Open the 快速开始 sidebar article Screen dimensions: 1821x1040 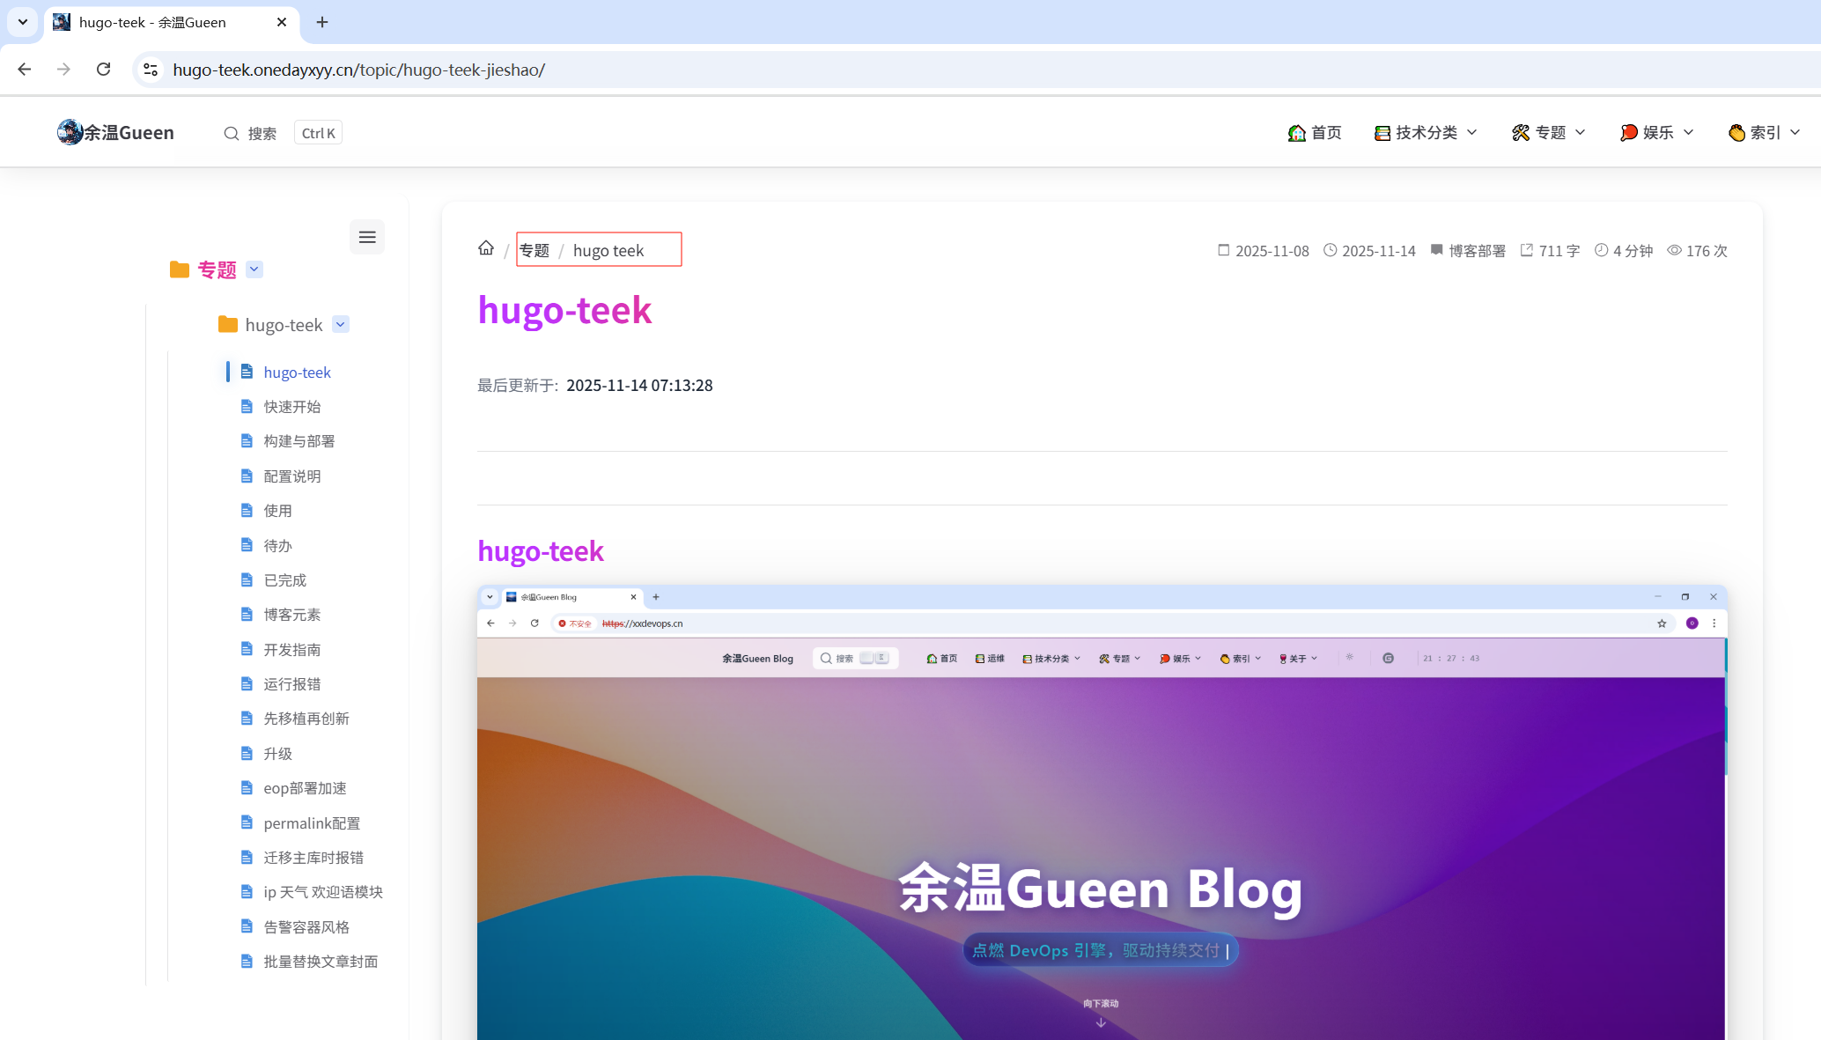pos(291,407)
